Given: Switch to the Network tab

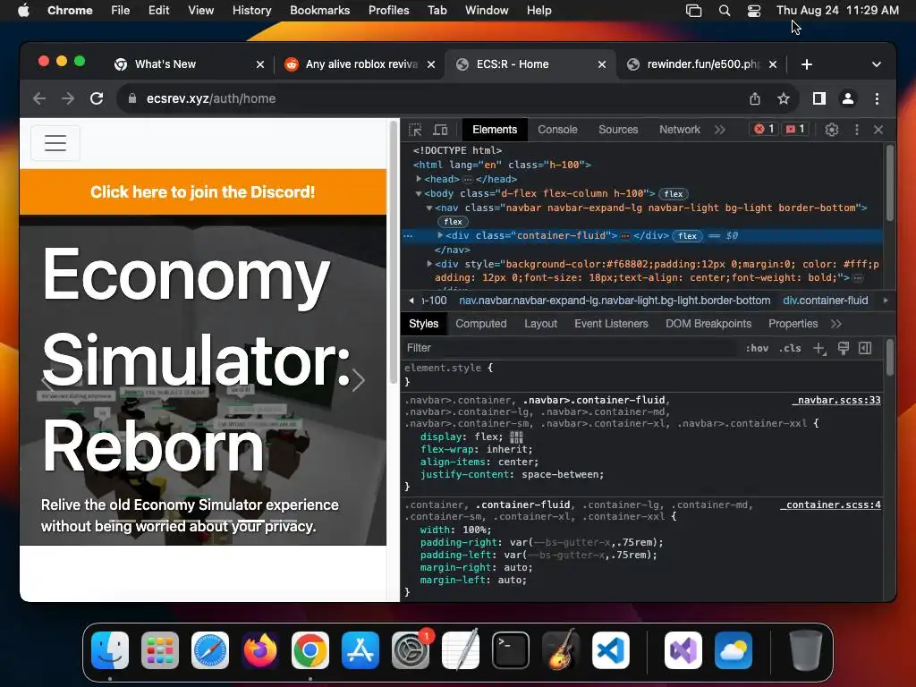Looking at the screenshot, I should coord(680,130).
